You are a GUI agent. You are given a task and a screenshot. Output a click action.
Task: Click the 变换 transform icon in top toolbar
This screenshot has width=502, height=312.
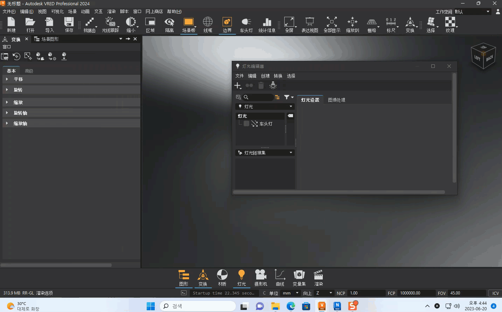(410, 25)
